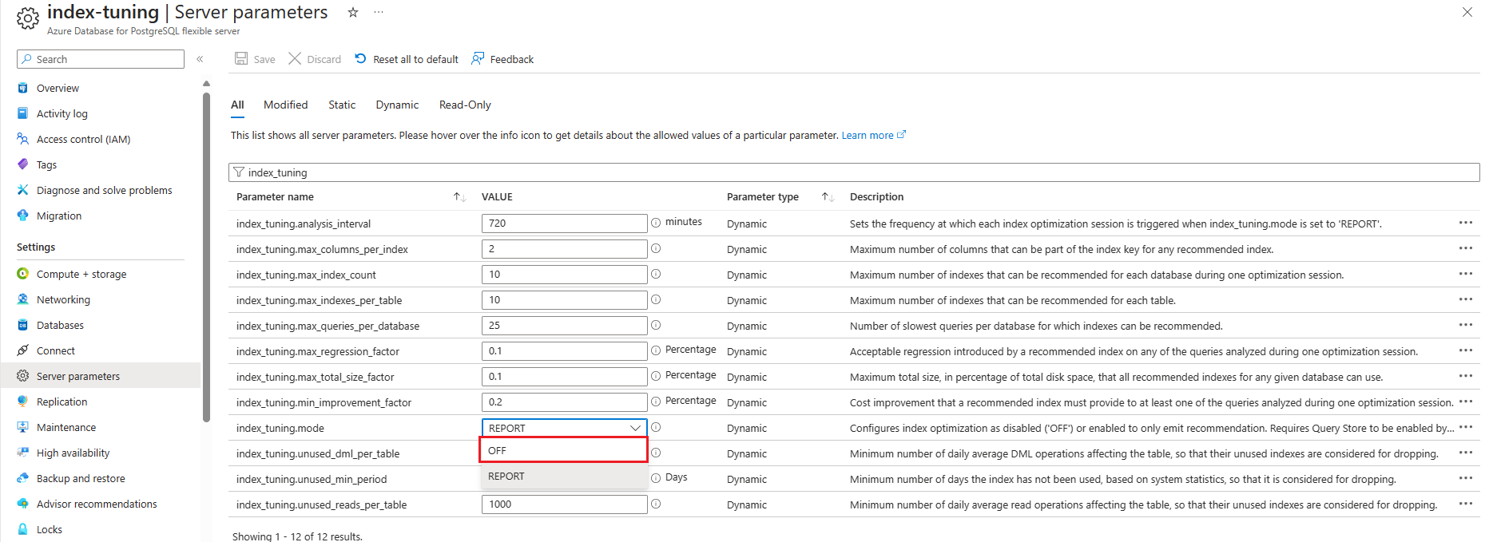1493x542 pixels.
Task: Open High availability settings
Action: pyautogui.click(x=73, y=453)
